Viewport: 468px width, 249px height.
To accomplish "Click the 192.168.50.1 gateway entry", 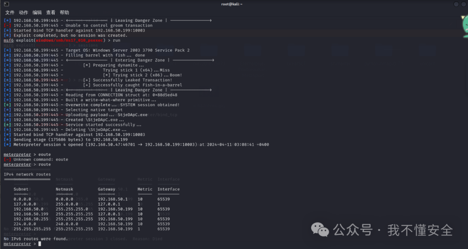I will (x=113, y=199).
